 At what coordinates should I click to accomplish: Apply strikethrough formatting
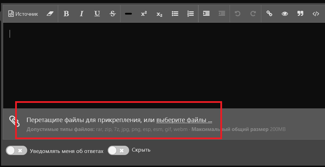point(112,14)
